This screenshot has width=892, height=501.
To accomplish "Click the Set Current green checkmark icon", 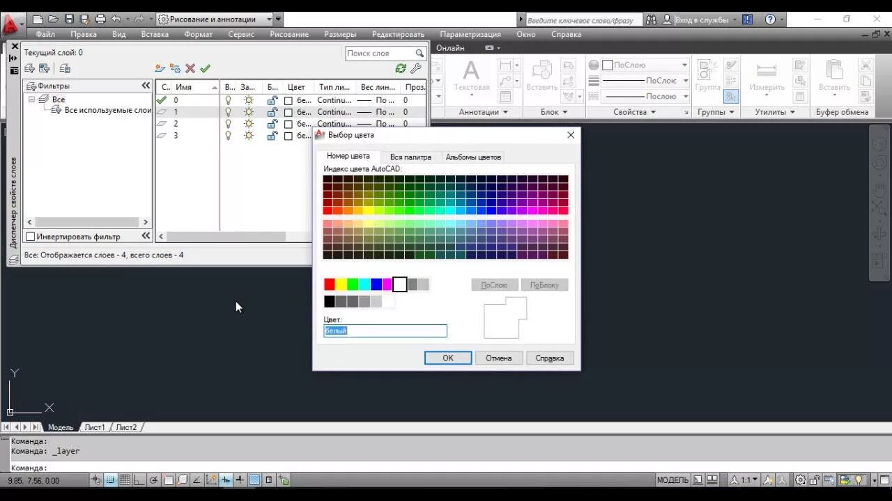I will coord(205,68).
